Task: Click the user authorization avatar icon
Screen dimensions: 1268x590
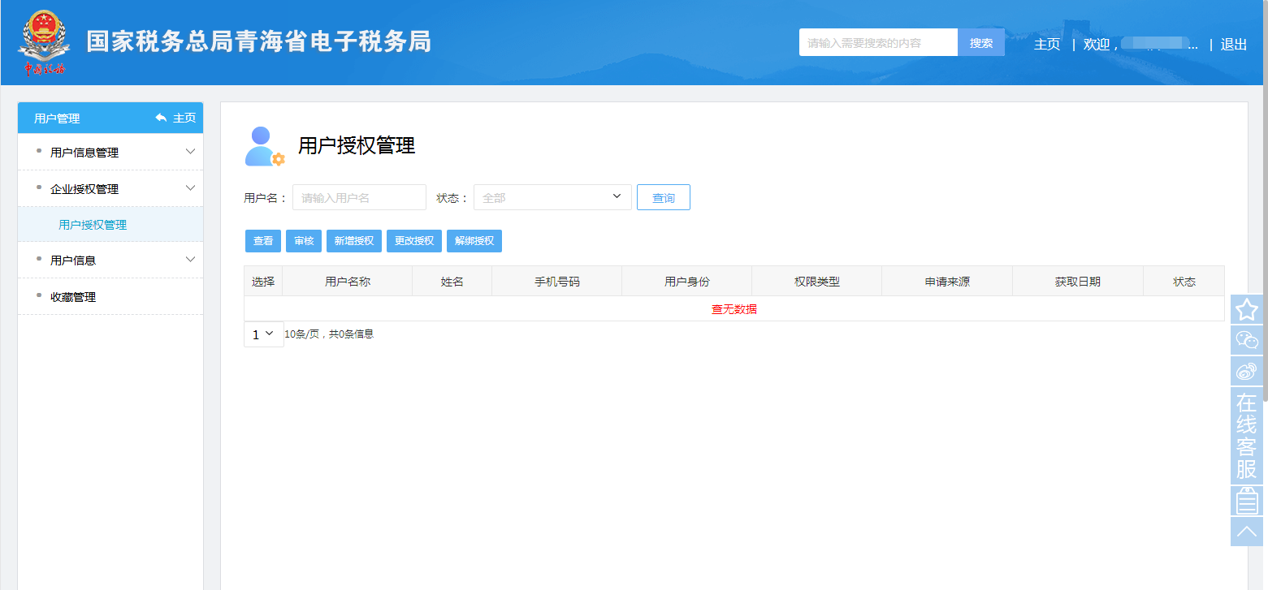Action: point(265,146)
